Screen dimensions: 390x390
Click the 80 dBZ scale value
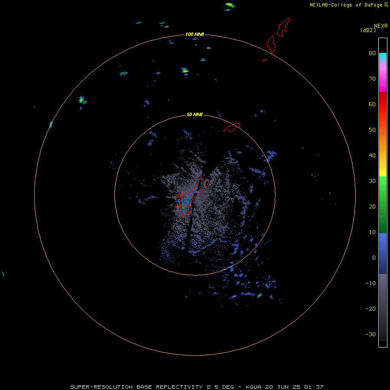pos(372,53)
